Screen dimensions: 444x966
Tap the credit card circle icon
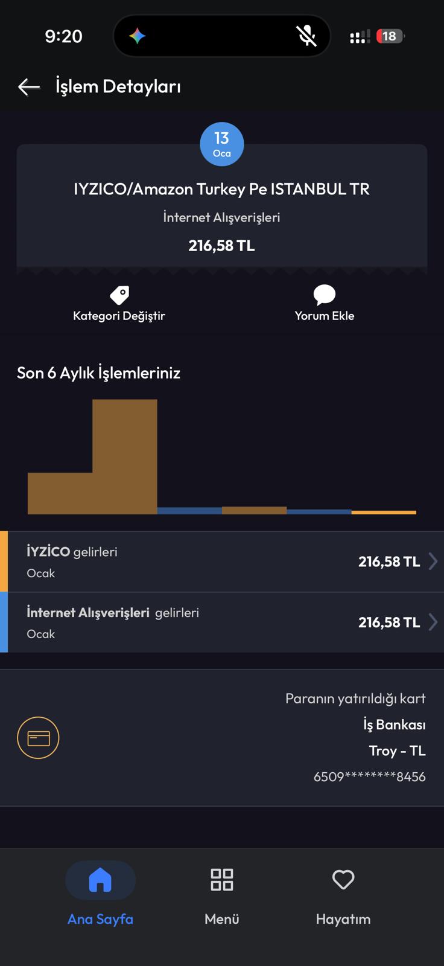pos(38,738)
